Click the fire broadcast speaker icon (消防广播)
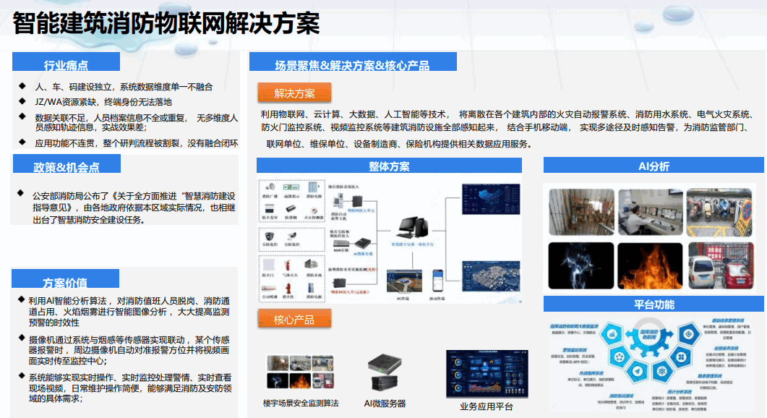This screenshot has height=418, width=767. (270, 187)
